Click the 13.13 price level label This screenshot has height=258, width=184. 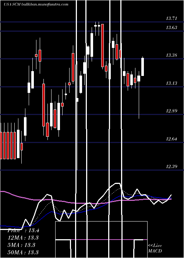(171, 83)
